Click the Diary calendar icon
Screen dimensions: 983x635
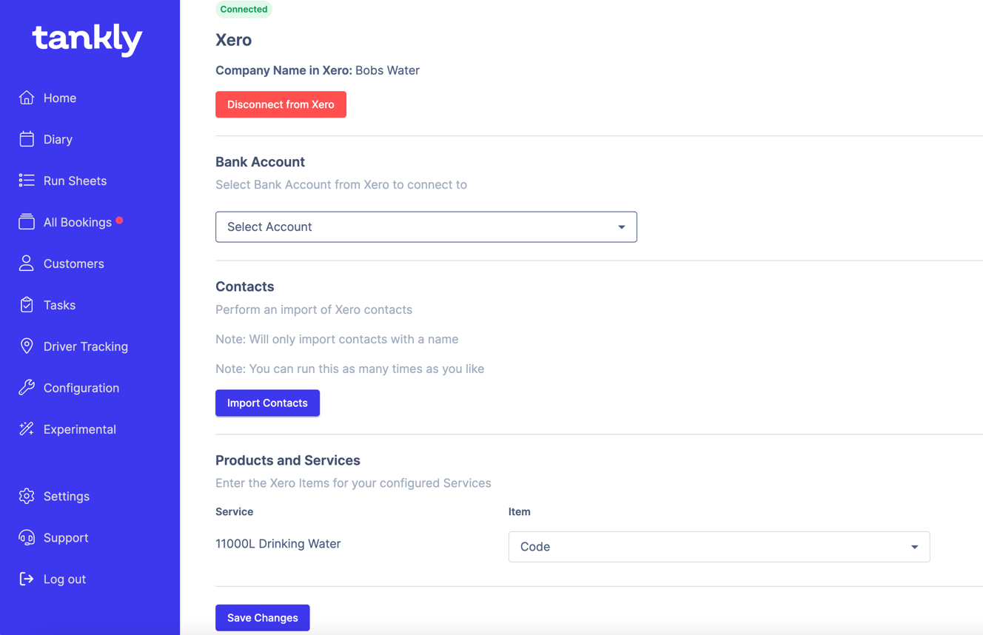(27, 139)
